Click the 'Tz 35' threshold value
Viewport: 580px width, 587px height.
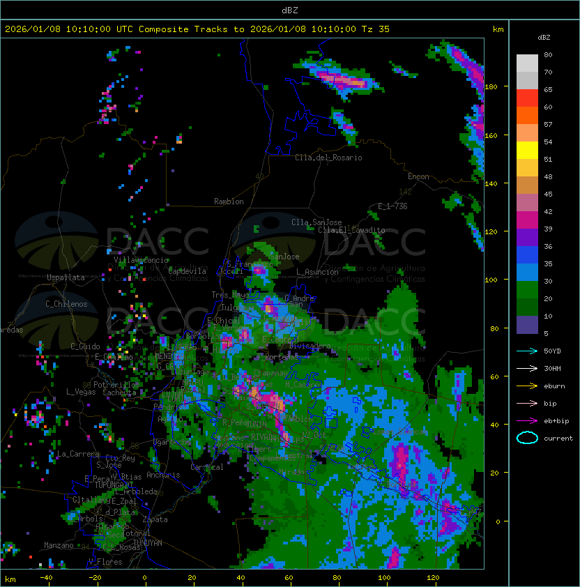click(376, 29)
